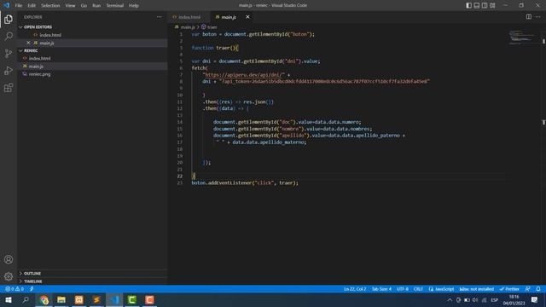The height and width of the screenshot is (307, 546).
Task: Open the Go menu
Action: click(x=84, y=6)
